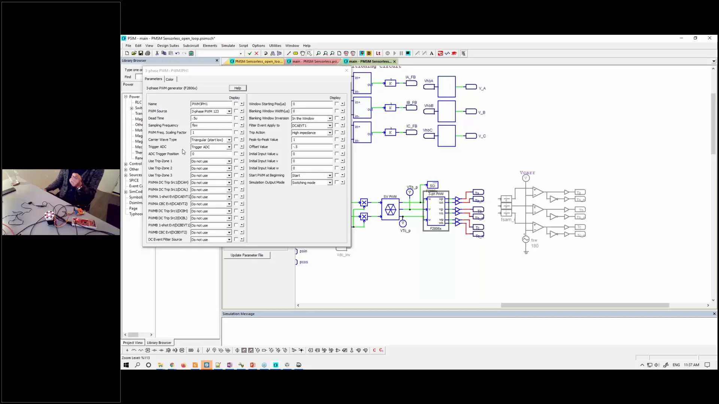Enable display checkbox for Sampling Frequency
Screen dimensions: 719x404
236,125
